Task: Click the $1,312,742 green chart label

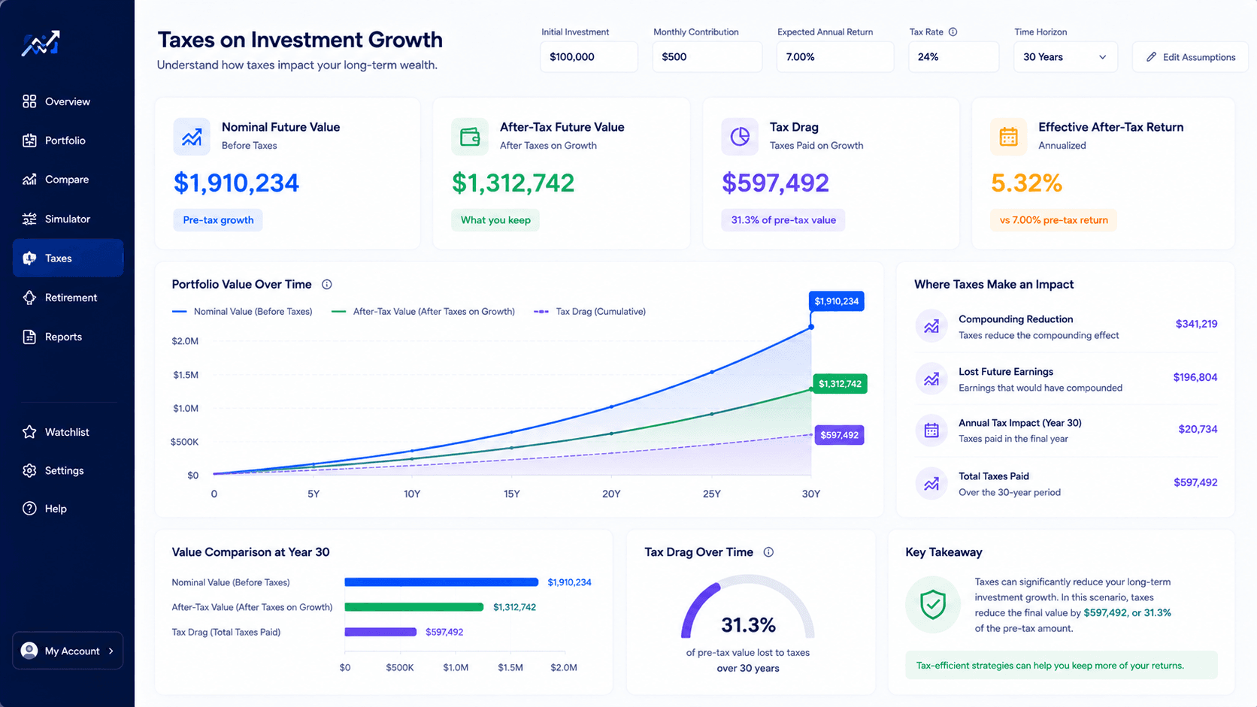Action: [840, 384]
